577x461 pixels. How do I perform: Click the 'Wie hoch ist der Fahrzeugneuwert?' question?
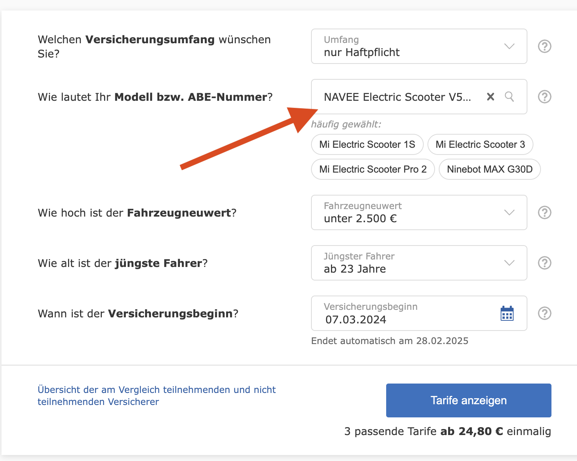click(137, 213)
